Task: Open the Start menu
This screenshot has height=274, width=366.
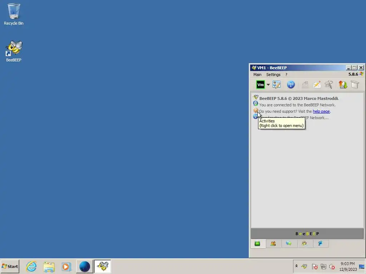Action: click(x=10, y=266)
